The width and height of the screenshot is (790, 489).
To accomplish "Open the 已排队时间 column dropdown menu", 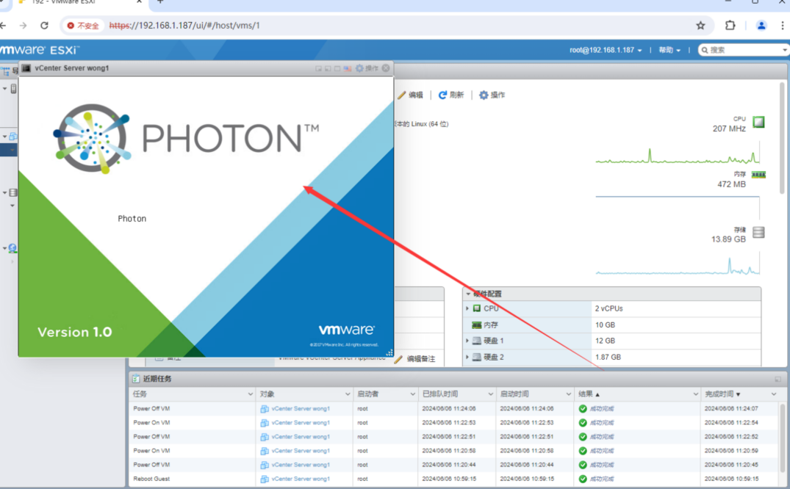I will coord(490,394).
